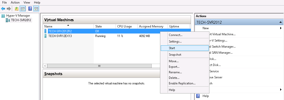Select the TECH-SVR12EX13 row name
Screen dimensions: 284x100
pyautogui.click(x=60, y=36)
